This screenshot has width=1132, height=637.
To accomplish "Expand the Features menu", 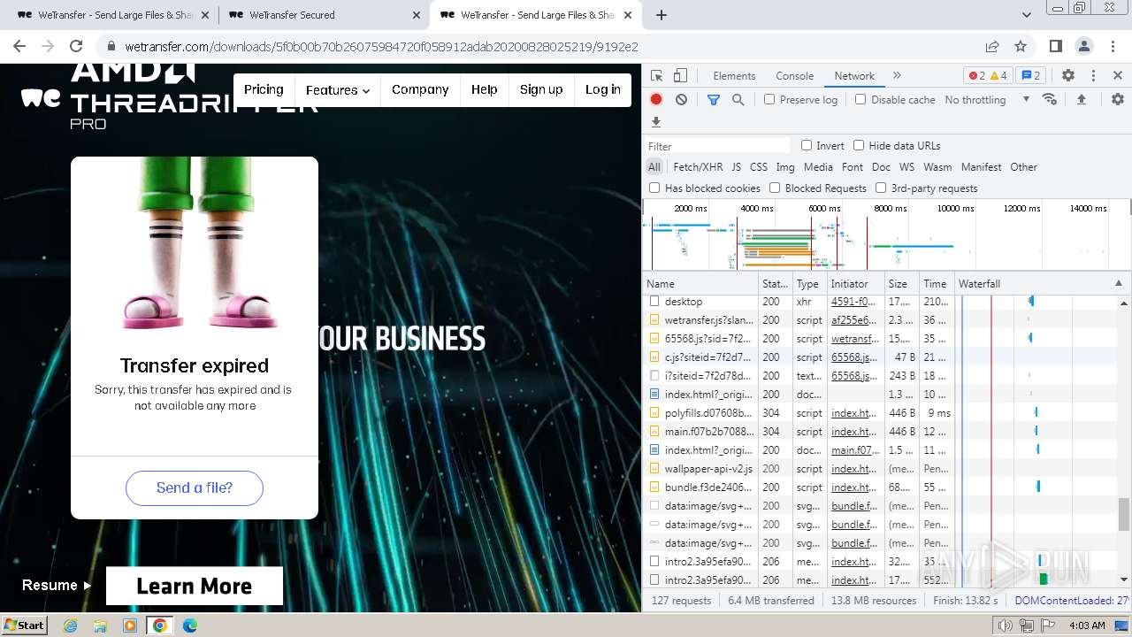I will point(338,89).
